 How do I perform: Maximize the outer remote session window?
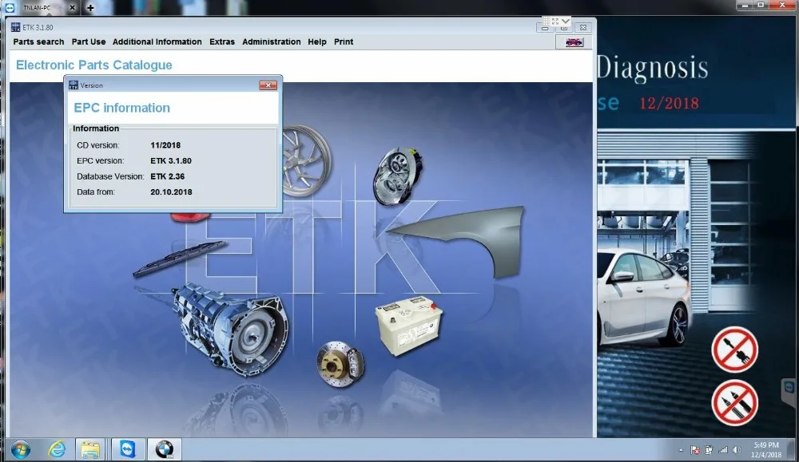761,5
